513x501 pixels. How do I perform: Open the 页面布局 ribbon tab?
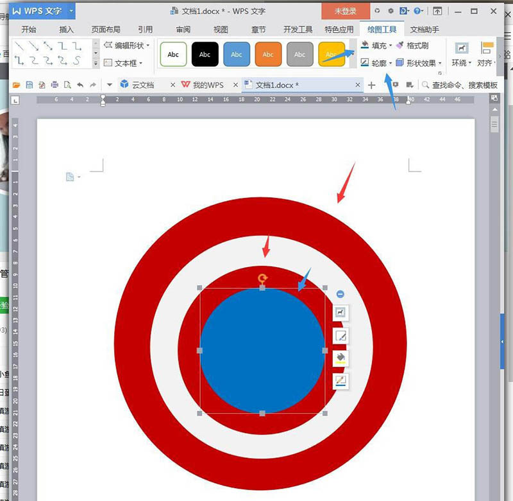click(x=106, y=30)
